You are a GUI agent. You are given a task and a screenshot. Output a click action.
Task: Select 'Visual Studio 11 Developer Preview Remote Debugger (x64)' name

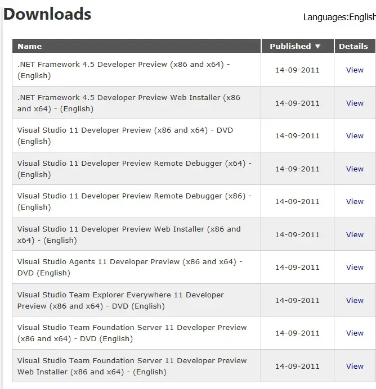point(135,169)
